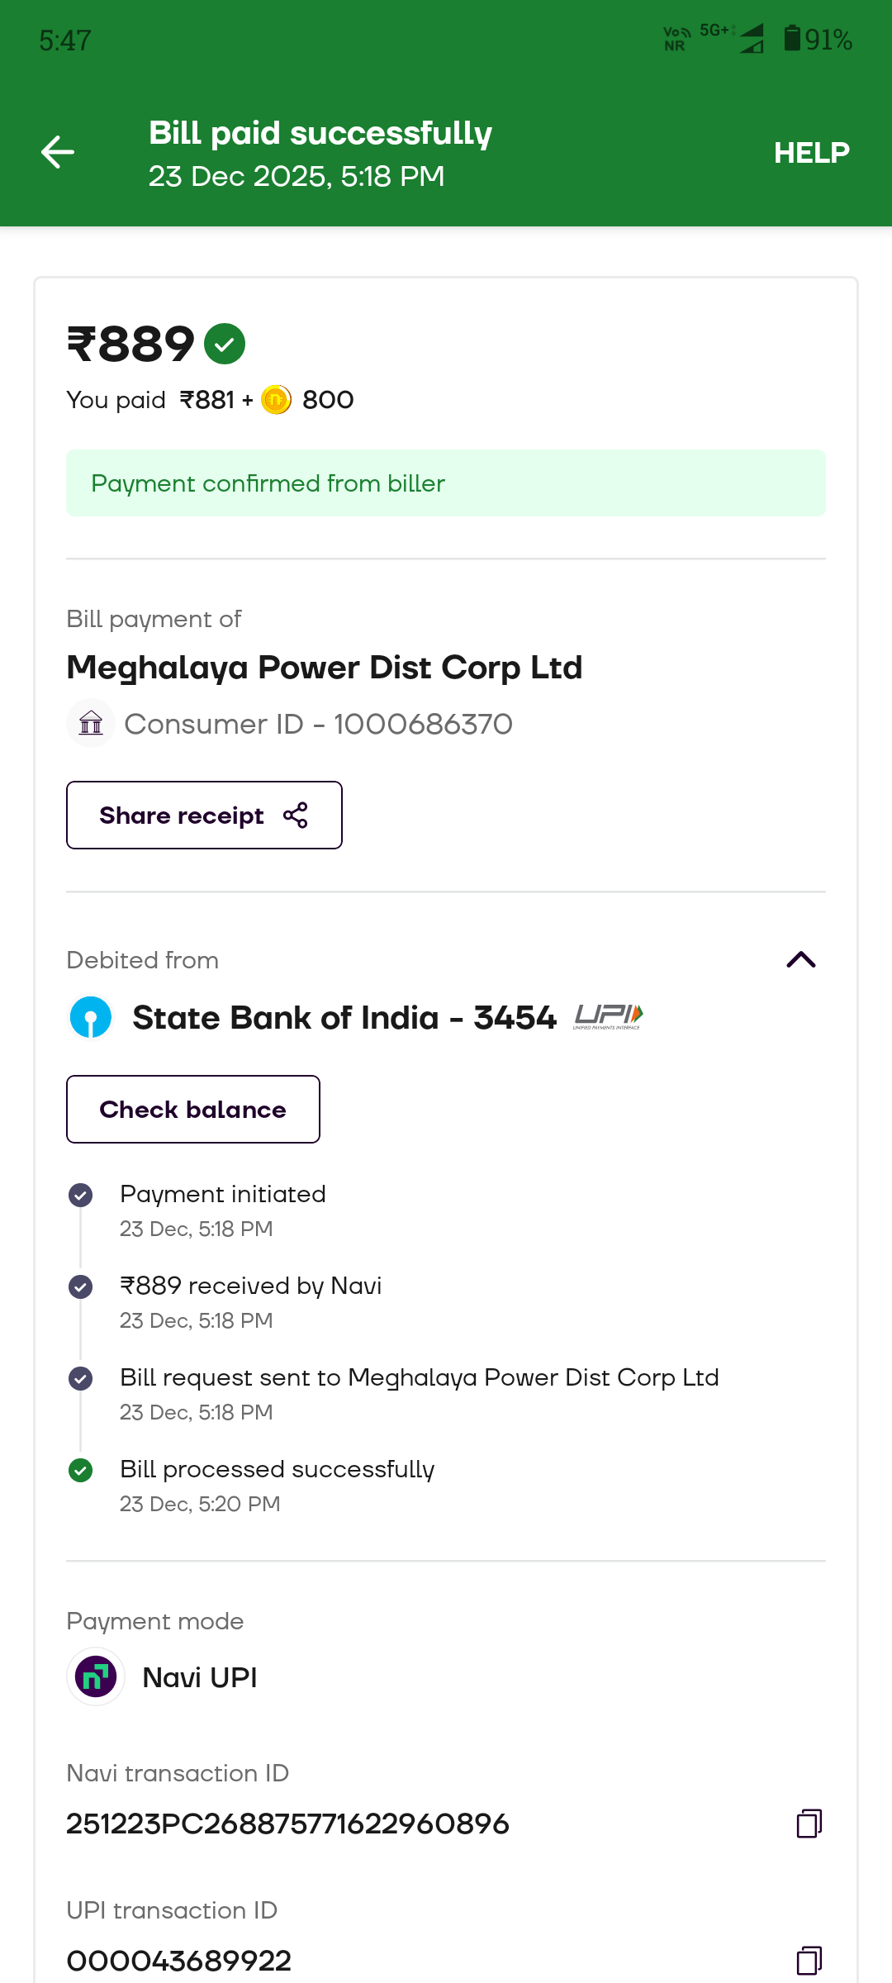The image size is (892, 1983).
Task: Open HELP in the top bar
Action: (x=811, y=153)
